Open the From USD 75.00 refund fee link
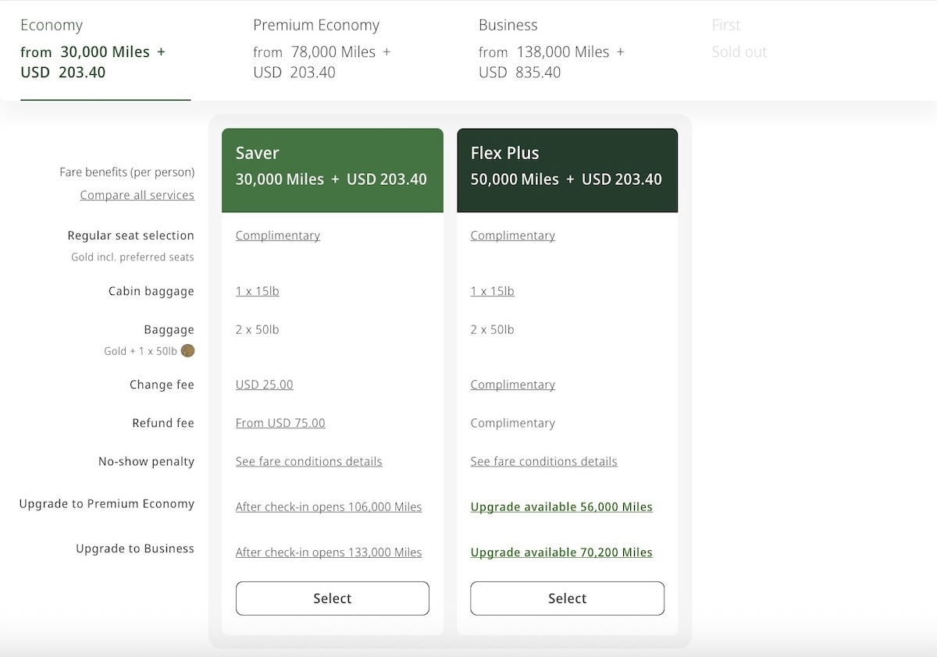 [x=280, y=423]
